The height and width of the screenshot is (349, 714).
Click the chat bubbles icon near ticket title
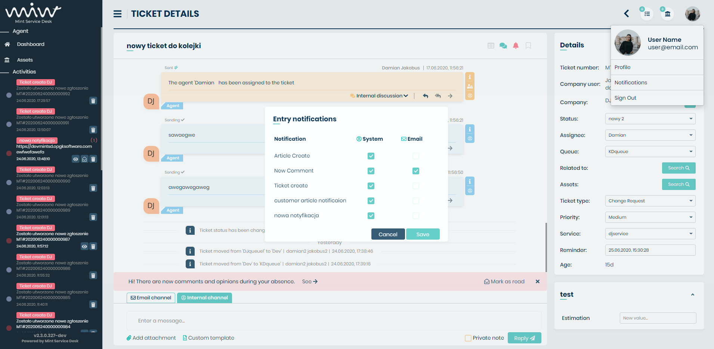pos(503,46)
